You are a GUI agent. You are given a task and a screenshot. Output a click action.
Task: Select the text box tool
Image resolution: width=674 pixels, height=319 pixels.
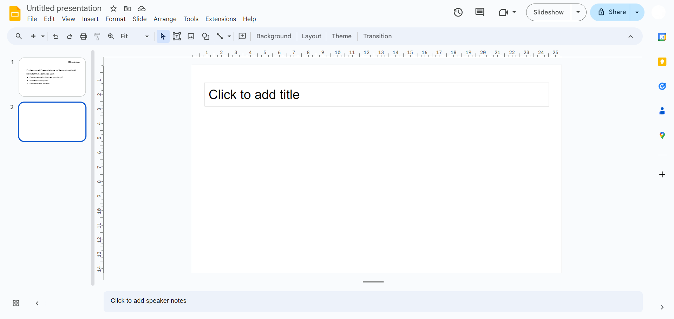177,36
